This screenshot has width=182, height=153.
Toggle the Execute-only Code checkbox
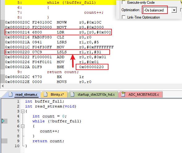point(124,2)
